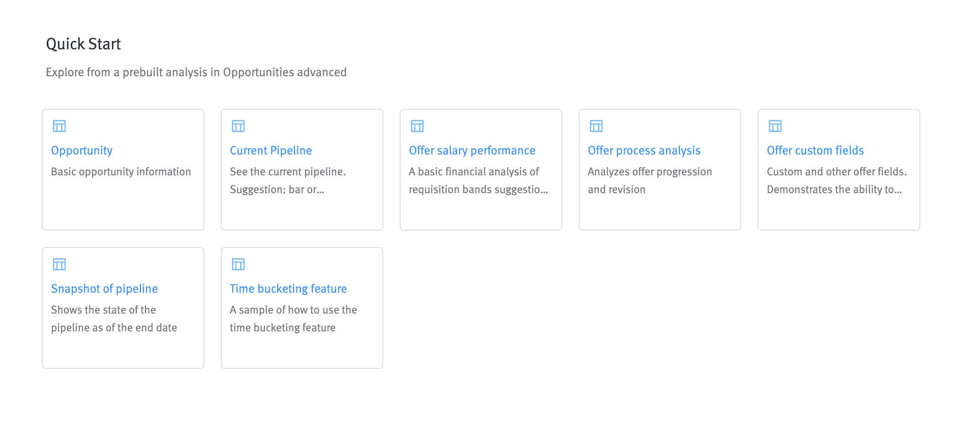Click table icon above Time bucketing feature

click(238, 264)
